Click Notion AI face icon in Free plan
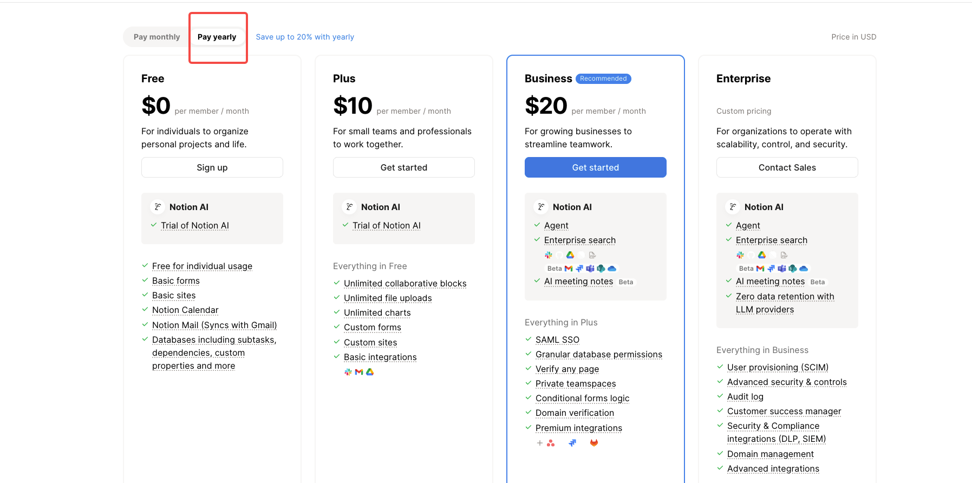The height and width of the screenshot is (483, 972). 158,207
